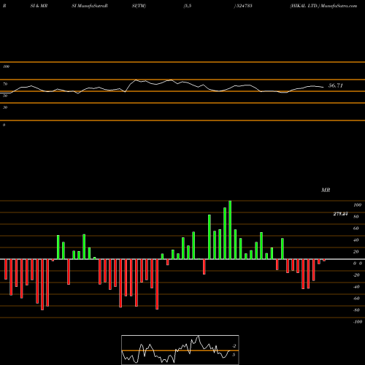365x365 pixels.
Task: Click the RSI axis label "70"
Action: (x=5, y=84)
